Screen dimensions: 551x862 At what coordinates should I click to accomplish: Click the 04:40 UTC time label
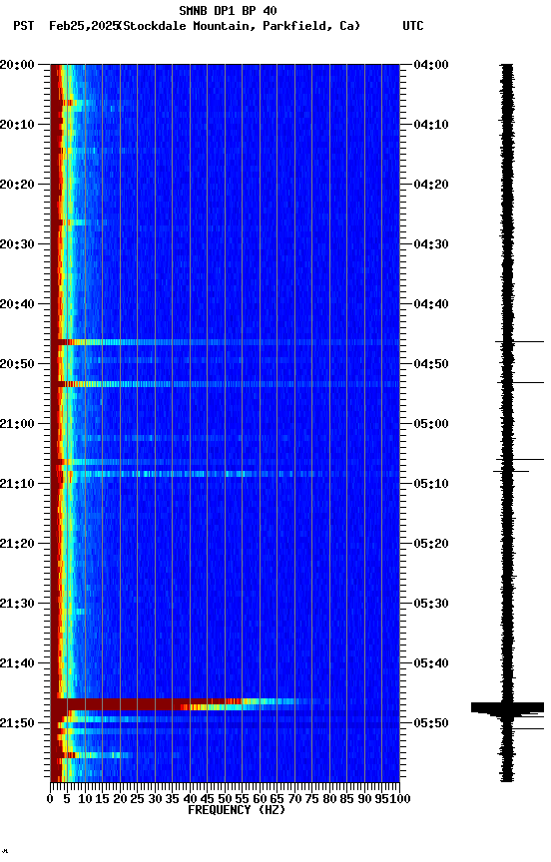[x=431, y=304]
